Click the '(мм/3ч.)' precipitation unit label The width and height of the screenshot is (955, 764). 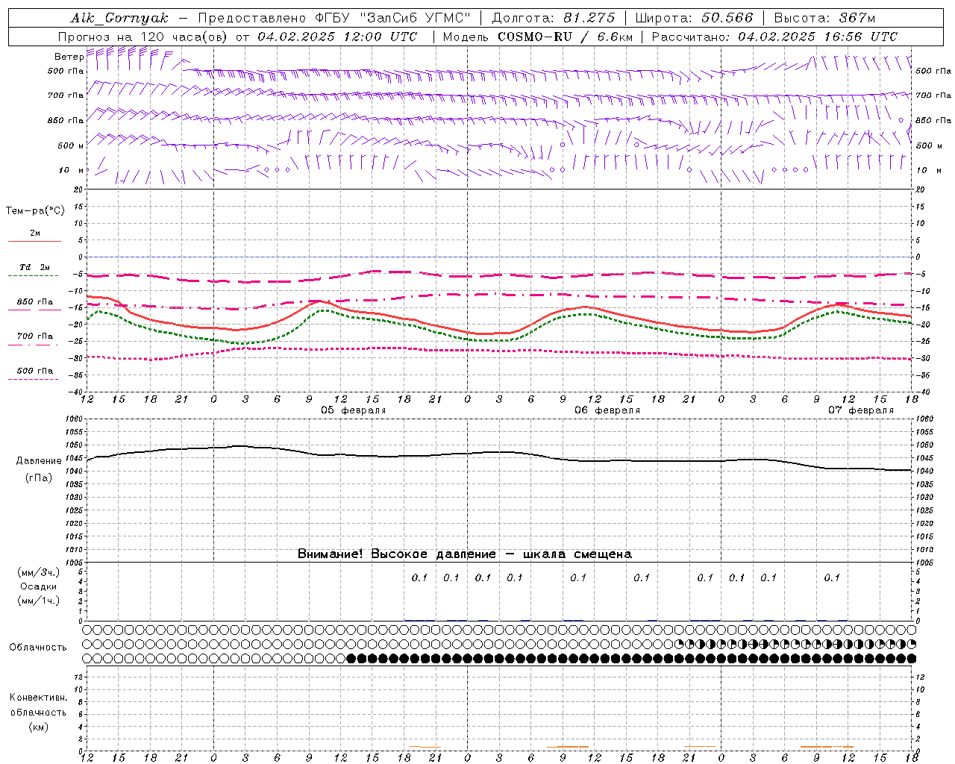[39, 572]
